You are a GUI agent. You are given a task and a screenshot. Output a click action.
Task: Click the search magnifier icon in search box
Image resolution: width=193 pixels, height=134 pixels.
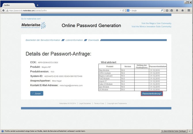tap(162, 10)
